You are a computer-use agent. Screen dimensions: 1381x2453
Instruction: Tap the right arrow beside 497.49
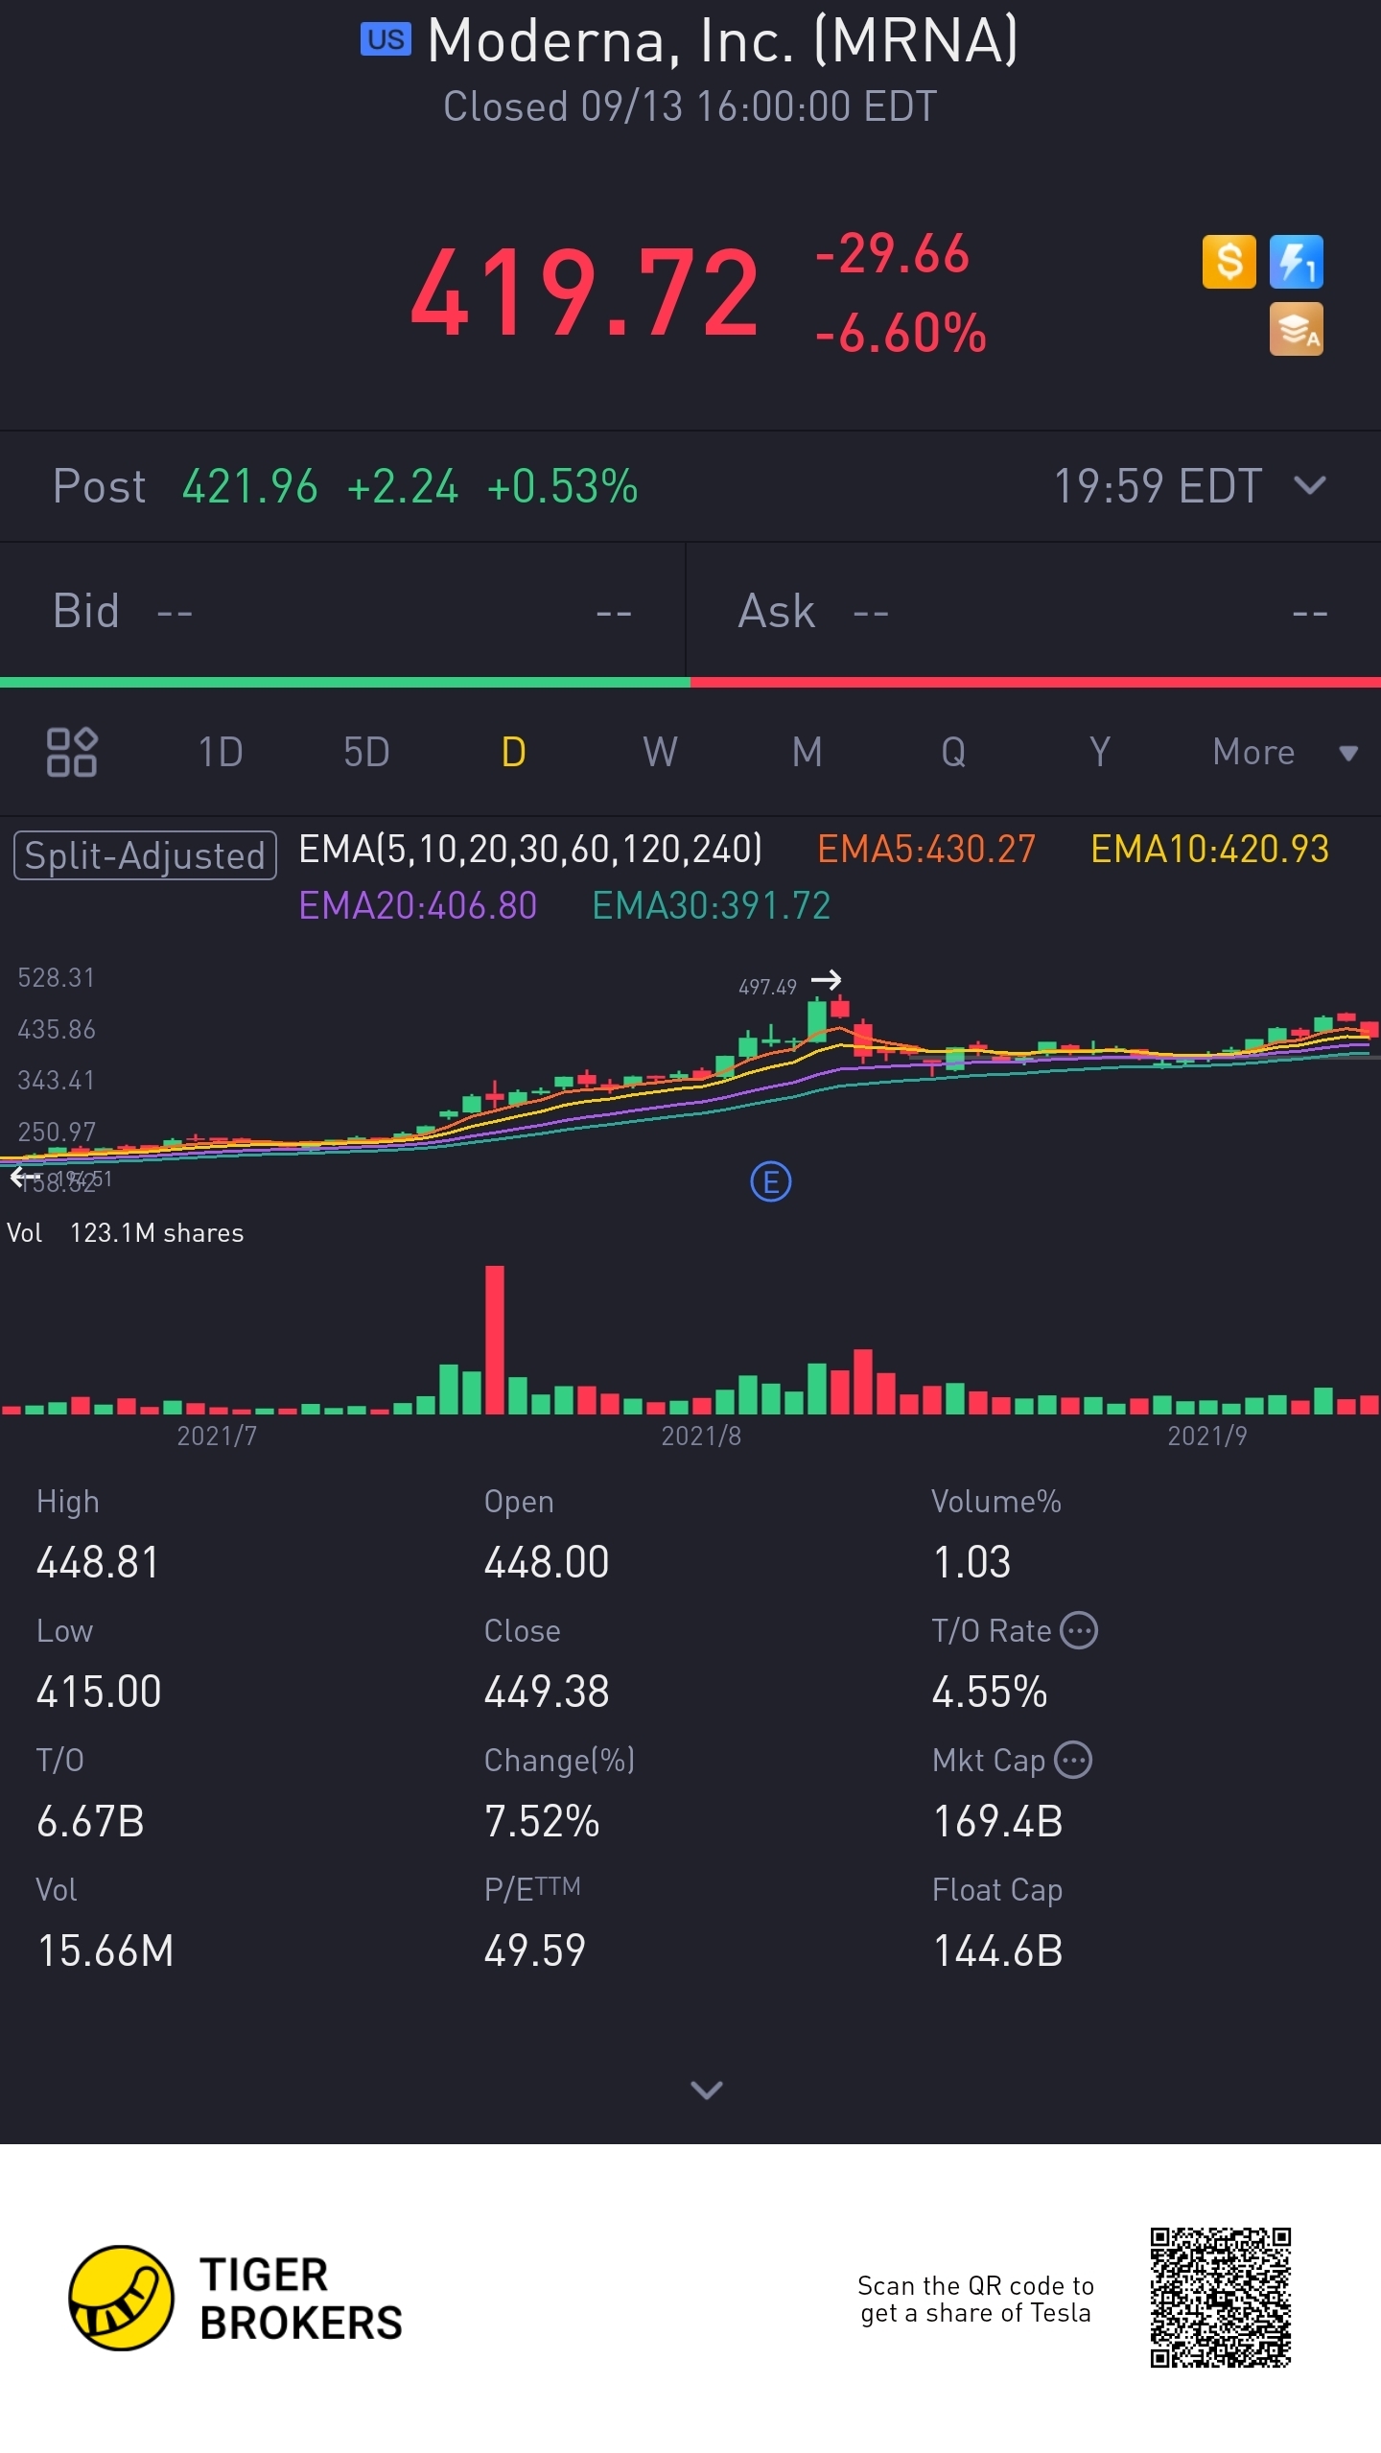827,980
